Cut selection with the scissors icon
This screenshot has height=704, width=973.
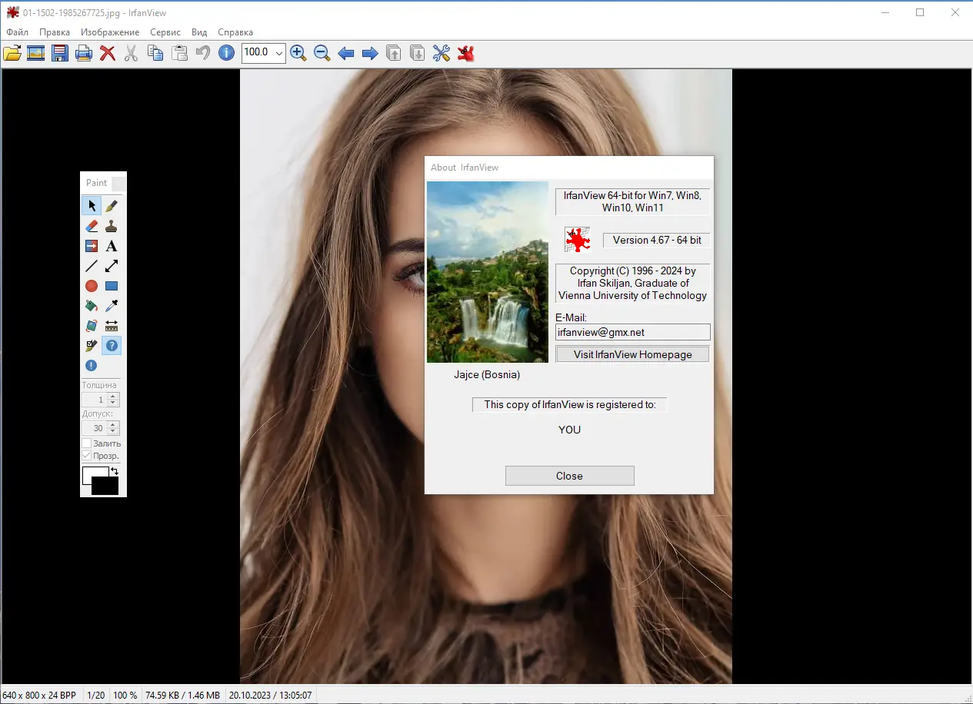click(x=132, y=53)
